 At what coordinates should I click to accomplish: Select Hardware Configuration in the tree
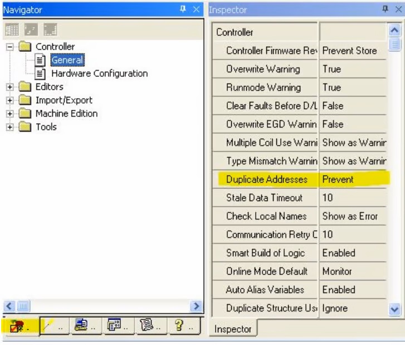99,74
